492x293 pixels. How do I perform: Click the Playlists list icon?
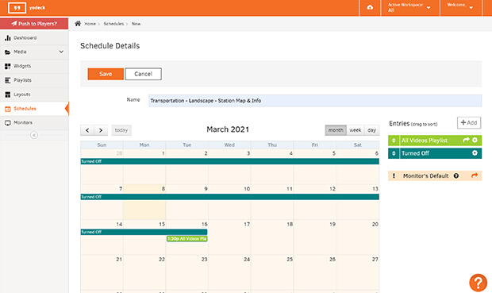pyautogui.click(x=7, y=80)
